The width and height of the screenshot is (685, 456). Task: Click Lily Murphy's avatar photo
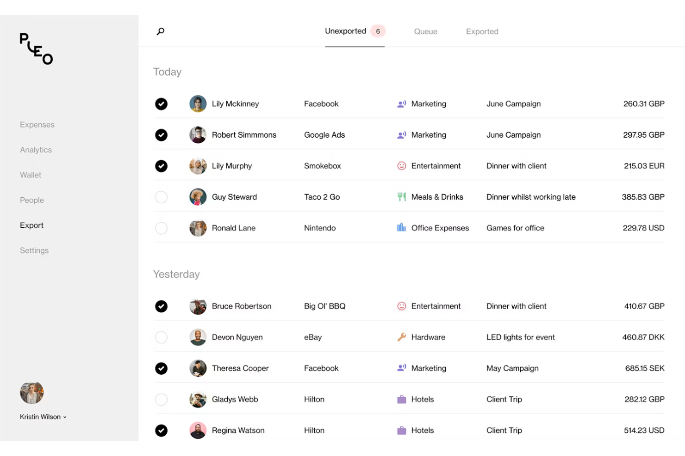[x=198, y=165]
